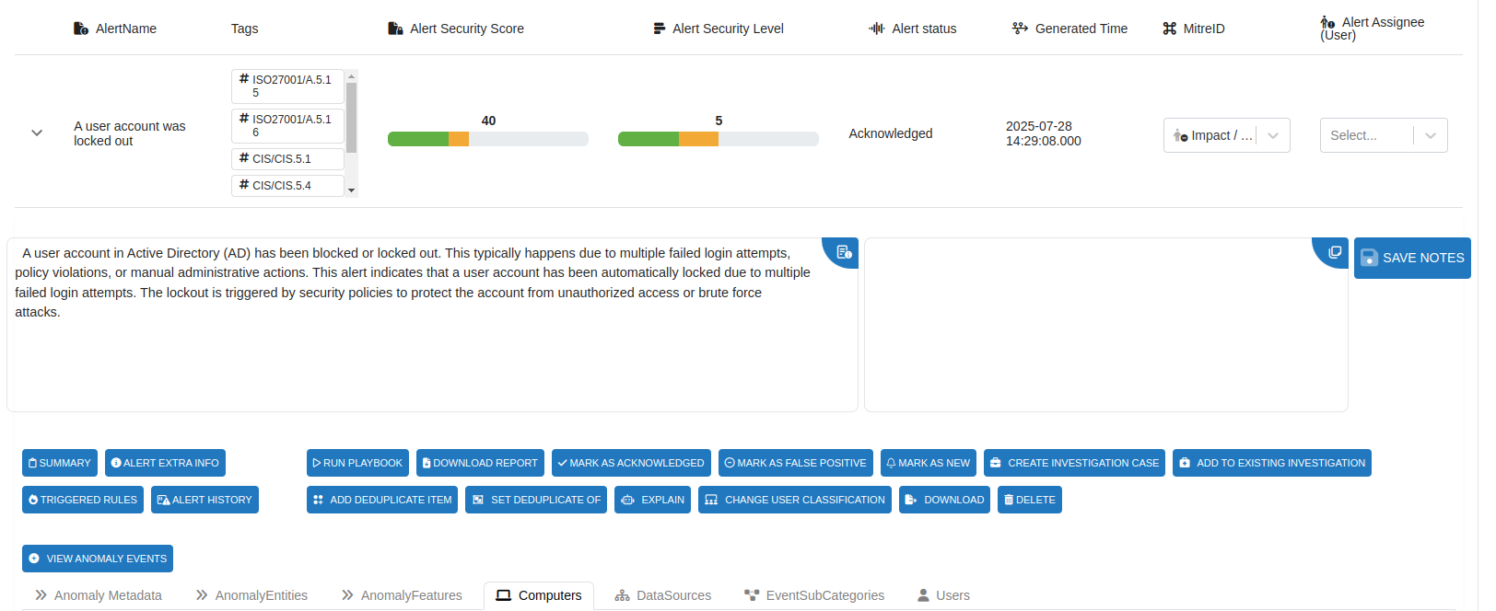
Task: Click the description panel corner icon
Action: click(844, 252)
